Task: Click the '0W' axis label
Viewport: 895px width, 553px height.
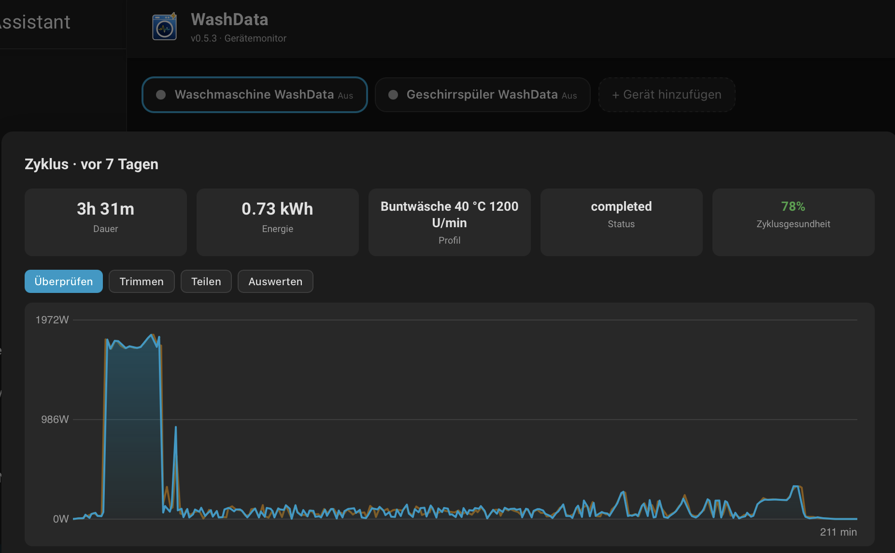Action: coord(61,519)
